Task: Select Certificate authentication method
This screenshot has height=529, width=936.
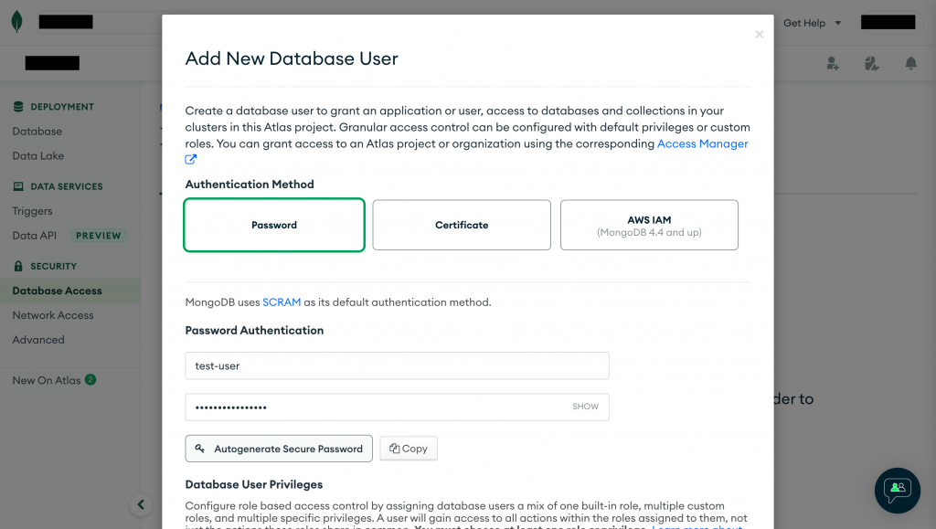Action: 462,225
